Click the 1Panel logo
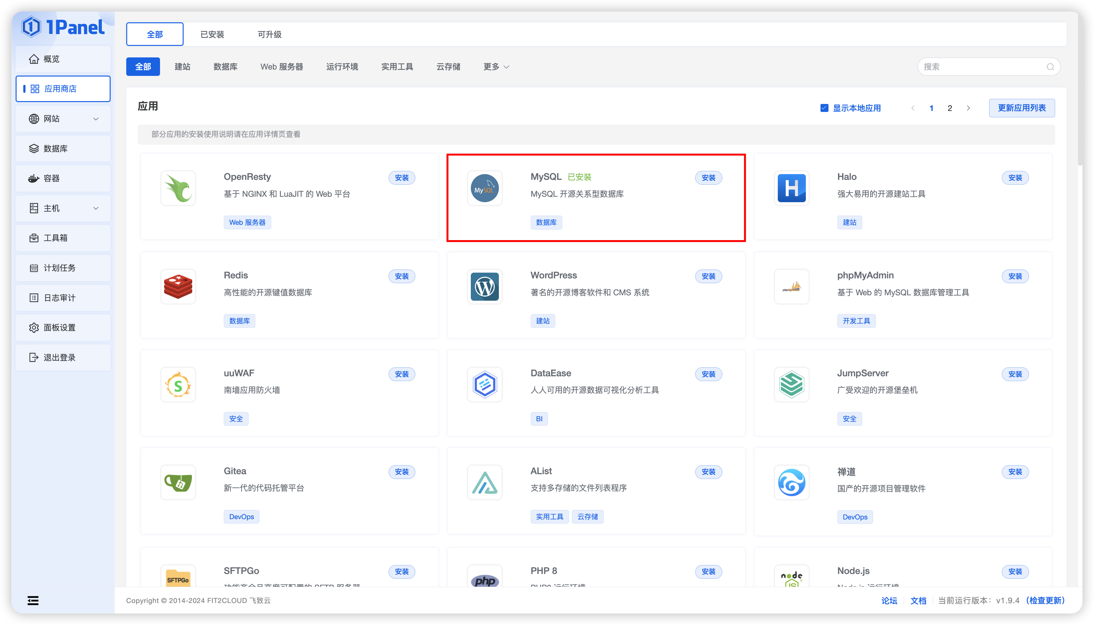The height and width of the screenshot is (625, 1094). (63, 27)
